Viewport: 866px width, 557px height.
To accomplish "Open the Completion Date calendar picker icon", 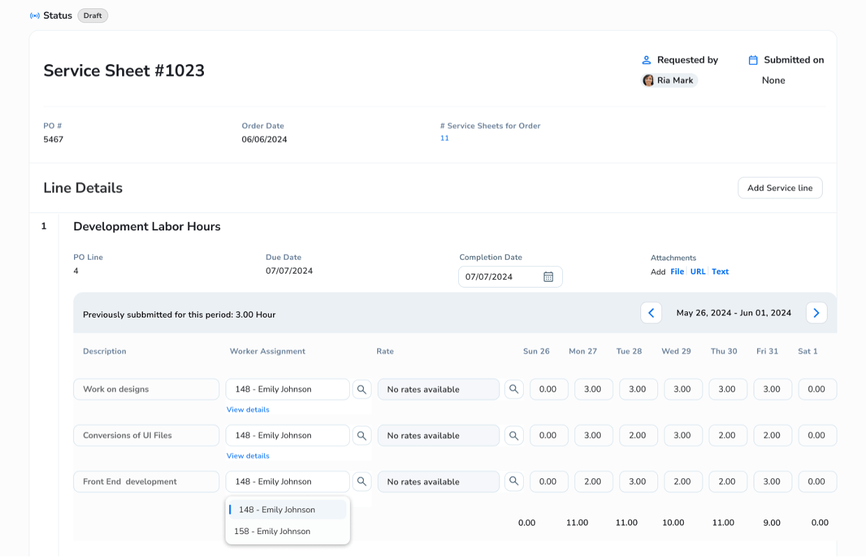I will 548,277.
